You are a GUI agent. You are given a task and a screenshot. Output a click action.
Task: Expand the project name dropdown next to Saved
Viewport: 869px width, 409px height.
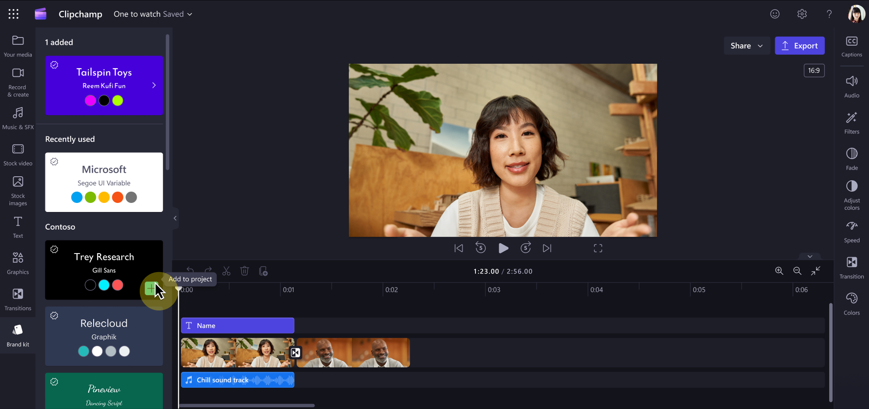[189, 14]
